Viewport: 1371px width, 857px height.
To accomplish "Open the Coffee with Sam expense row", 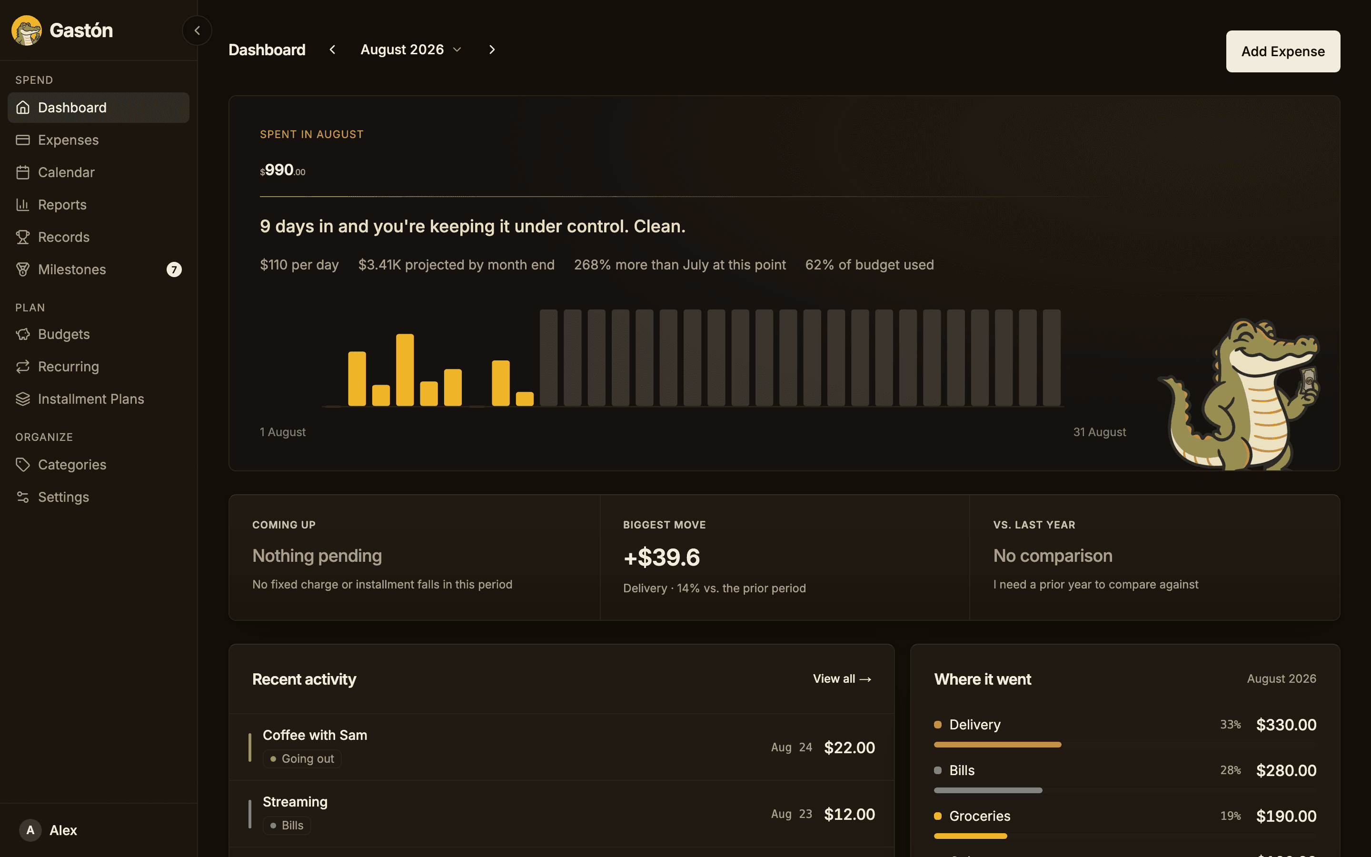I will click(561, 747).
